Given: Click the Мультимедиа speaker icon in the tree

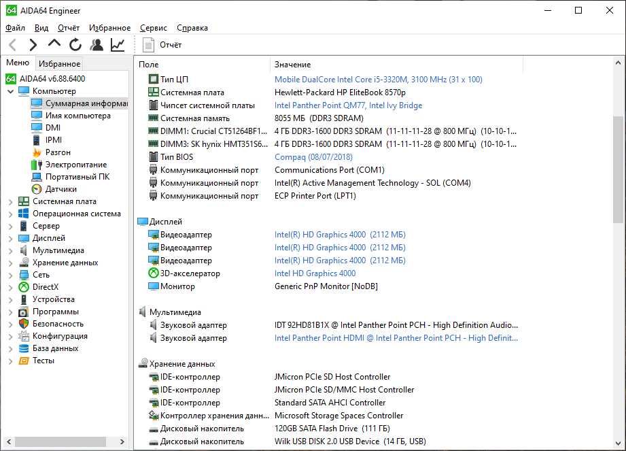Looking at the screenshot, I should pyautogui.click(x=24, y=250).
